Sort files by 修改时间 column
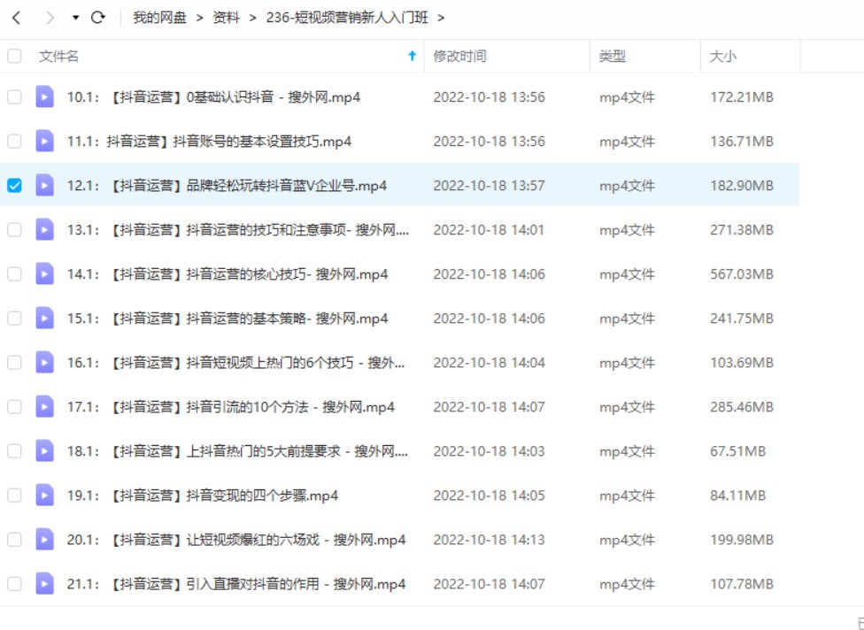The image size is (864, 630). [459, 56]
